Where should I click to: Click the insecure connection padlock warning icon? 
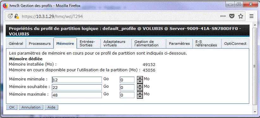click(x=16, y=16)
